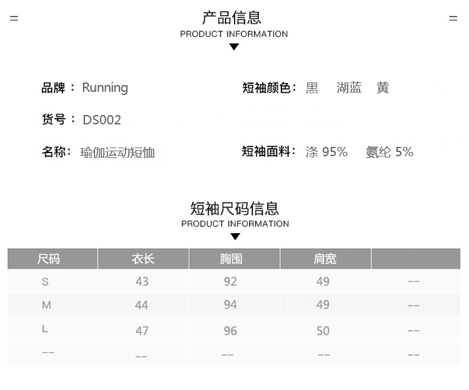Image resolution: width=469 pixels, height=390 pixels.
Task: Select the 衣长 column header
Action: pyautogui.click(x=143, y=259)
